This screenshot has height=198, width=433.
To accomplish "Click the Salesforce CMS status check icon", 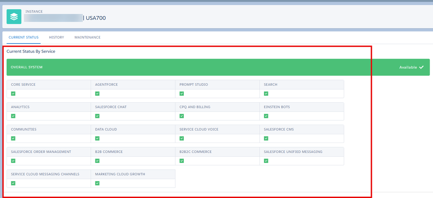I will click(266, 138).
